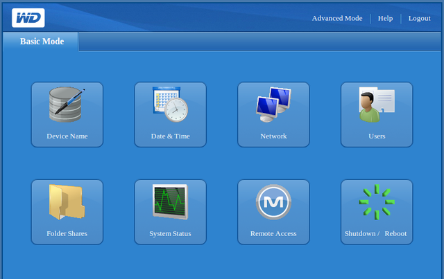Select the Basic Mode tab
This screenshot has height=279, width=444.
40,42
